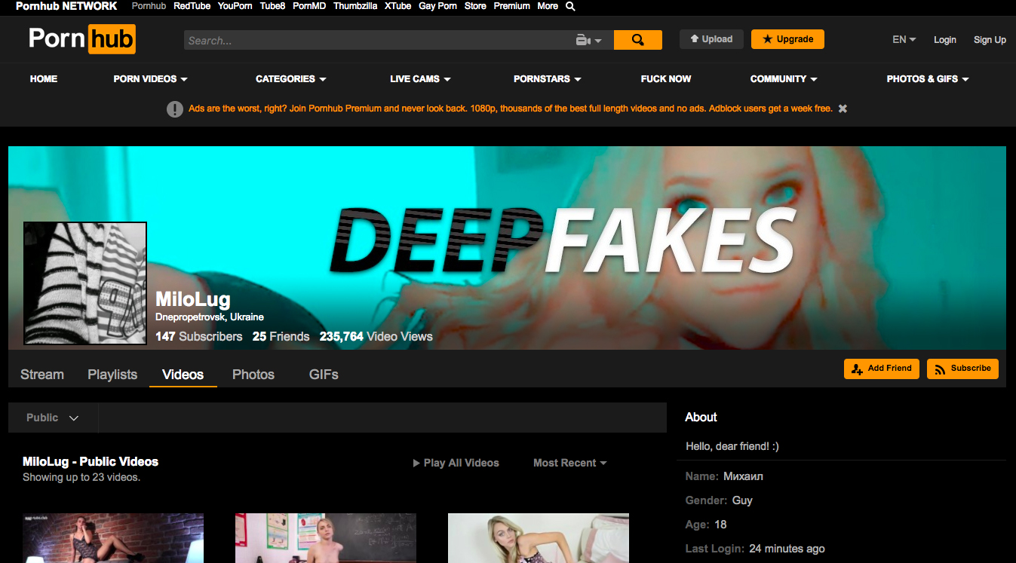Expand the PORN VIDEOS menu

pos(150,79)
